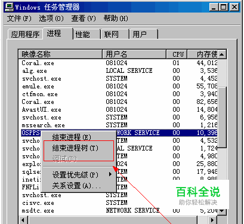Image resolution: width=244 pixels, height=224 pixels.
Task: Click the 3,940 memory value
Action: [209, 94]
